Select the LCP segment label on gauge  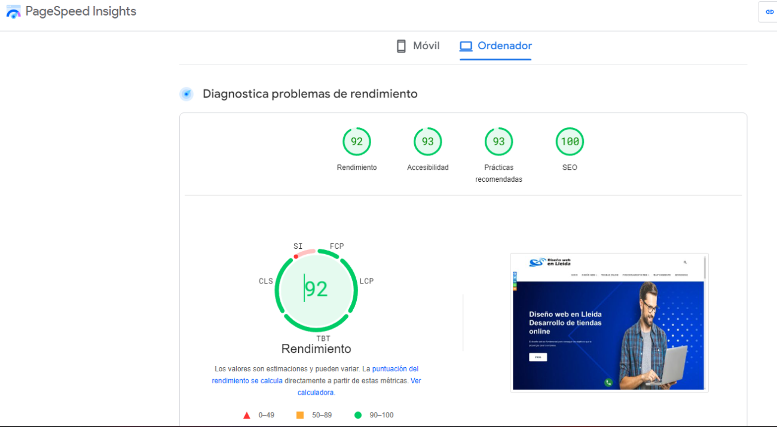pos(366,281)
